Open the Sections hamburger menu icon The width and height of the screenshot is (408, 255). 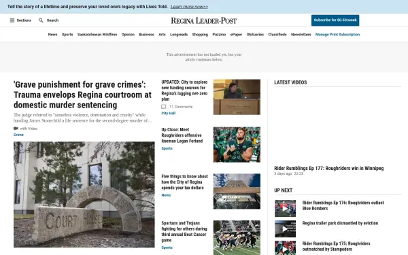pyautogui.click(x=12, y=20)
